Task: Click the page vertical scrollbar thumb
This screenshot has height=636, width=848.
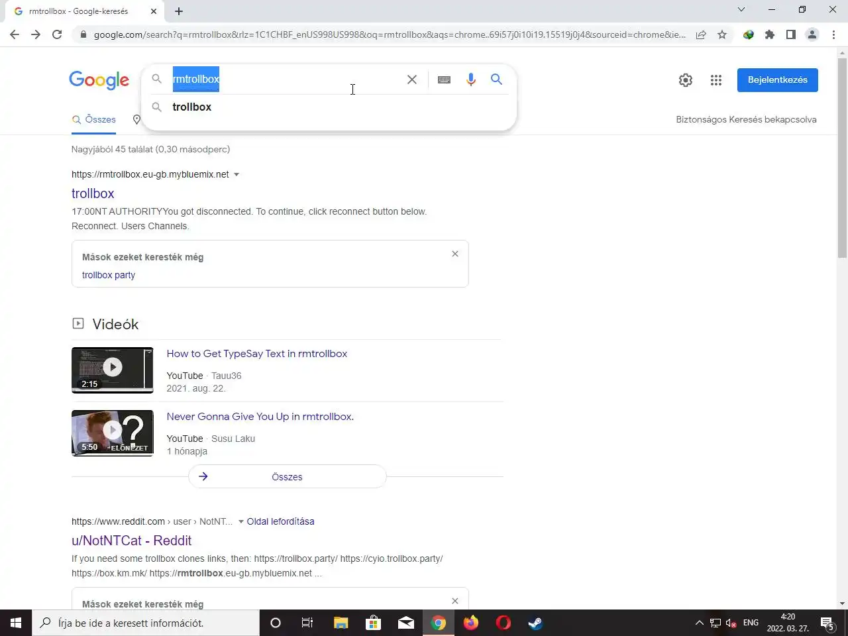Action: 842,158
